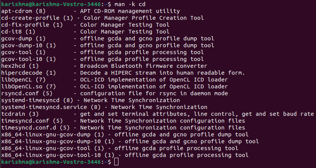Click the 'gcov-dump-10 (1)' entry
Viewport: 316px width, 168px height.
tap(28, 45)
